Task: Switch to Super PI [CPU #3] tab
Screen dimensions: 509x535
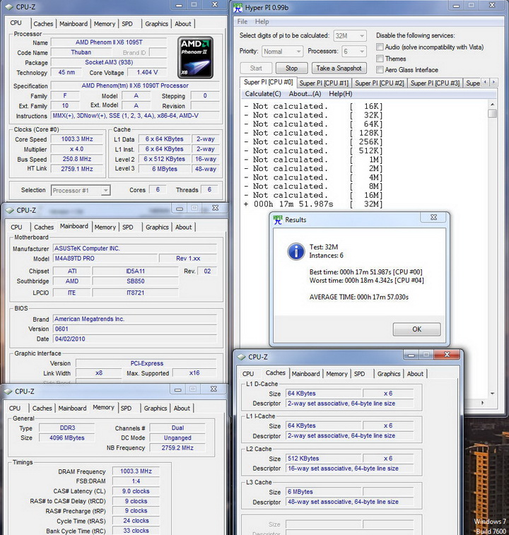Action: point(435,83)
